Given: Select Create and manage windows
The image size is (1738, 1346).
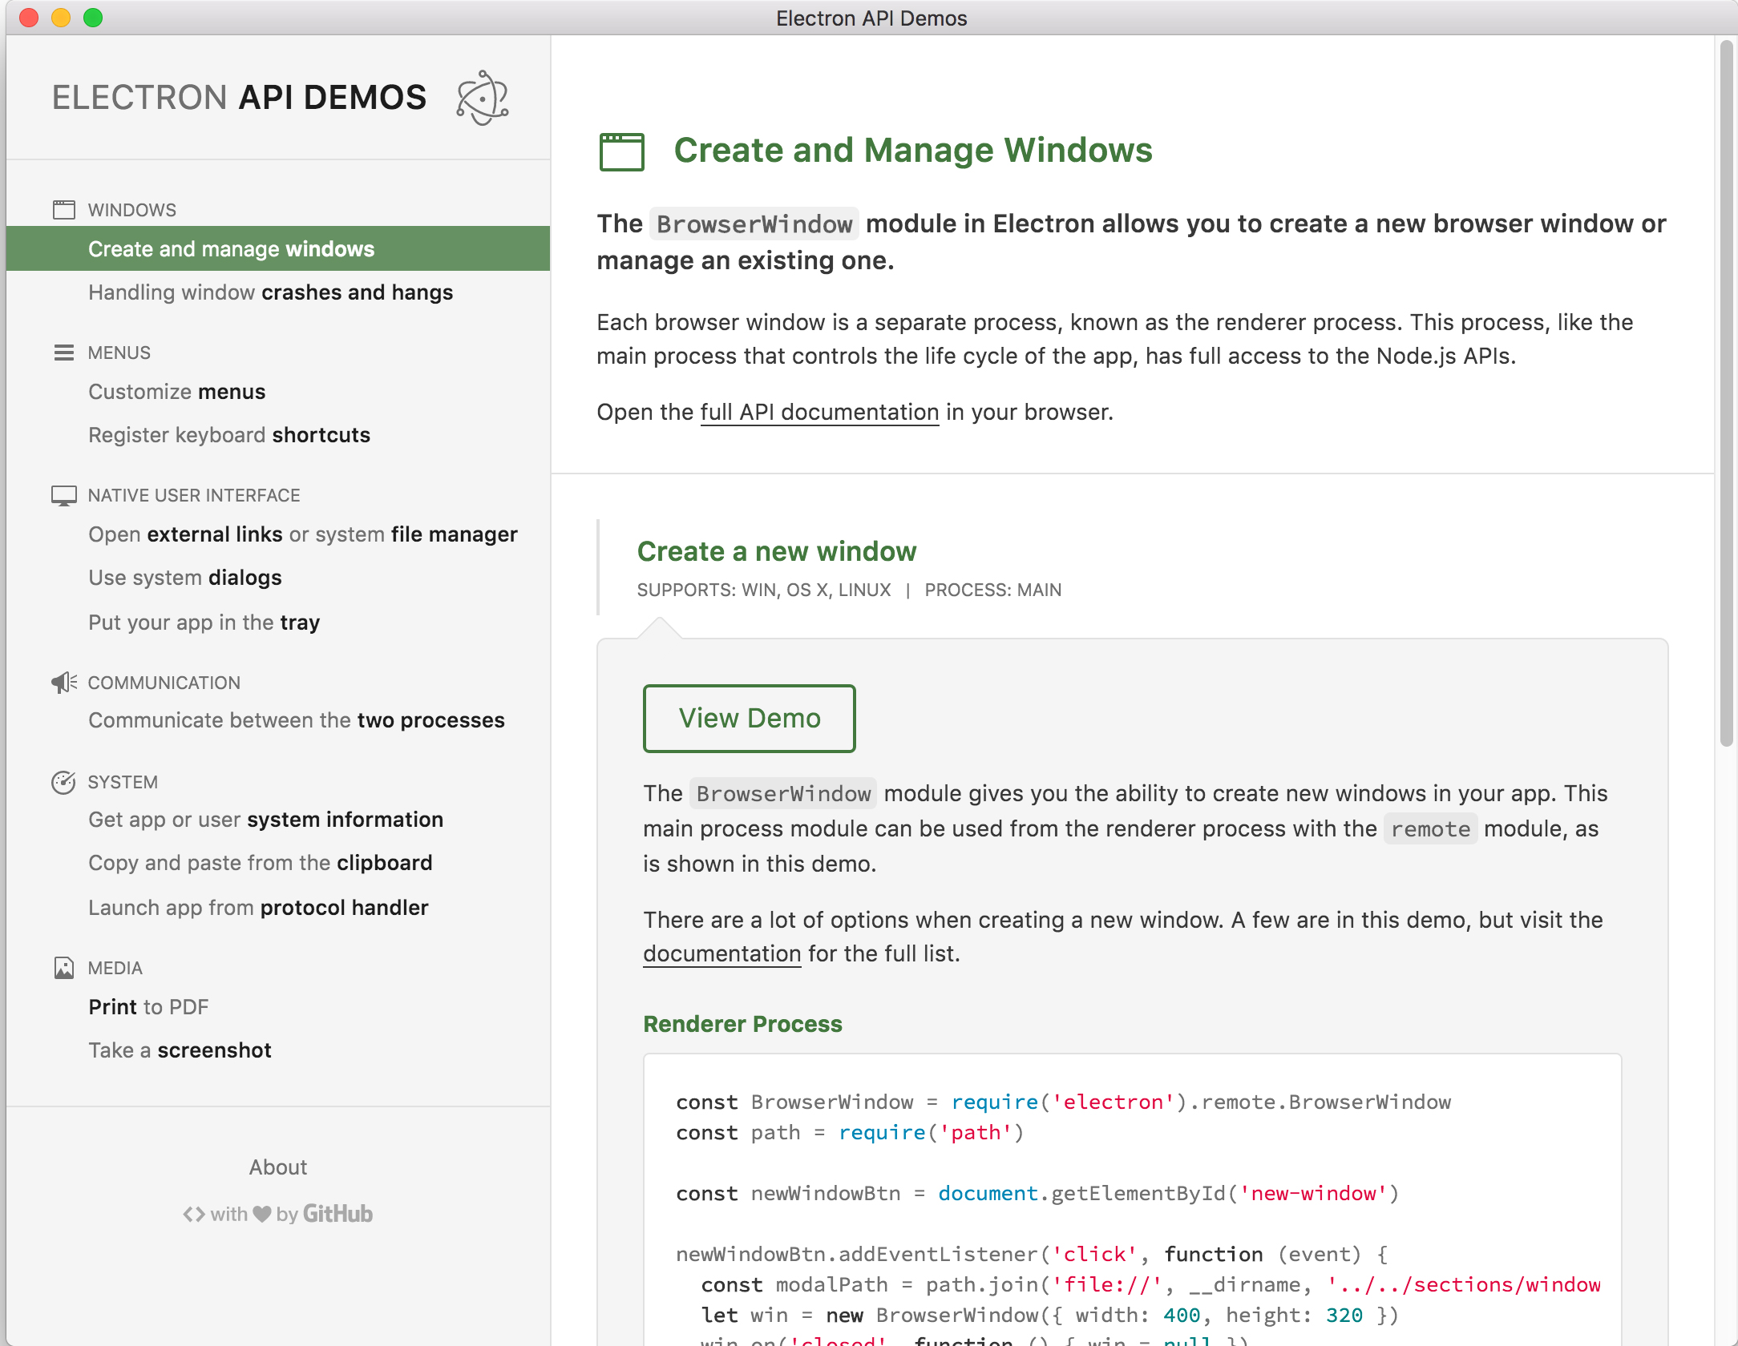Looking at the screenshot, I should (x=278, y=248).
